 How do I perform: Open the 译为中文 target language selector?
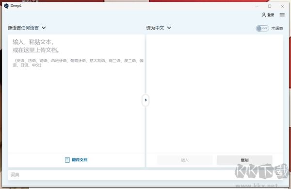(x=159, y=28)
